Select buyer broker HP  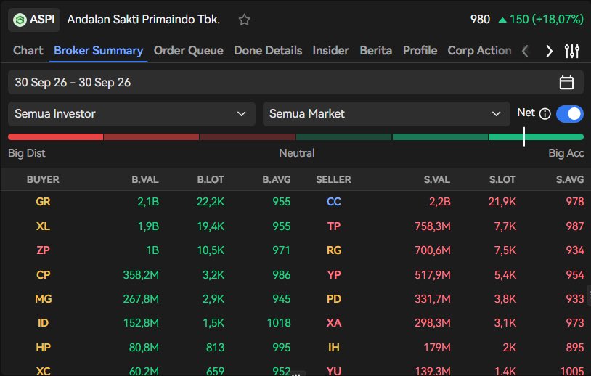click(x=43, y=348)
